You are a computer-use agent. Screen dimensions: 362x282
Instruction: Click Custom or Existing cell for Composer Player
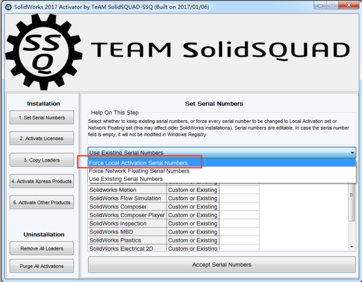coord(193,215)
